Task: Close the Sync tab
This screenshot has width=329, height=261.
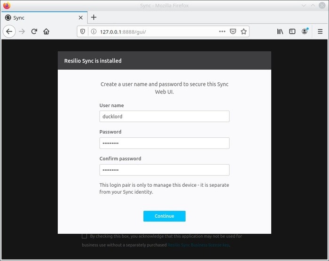Action: point(80,18)
